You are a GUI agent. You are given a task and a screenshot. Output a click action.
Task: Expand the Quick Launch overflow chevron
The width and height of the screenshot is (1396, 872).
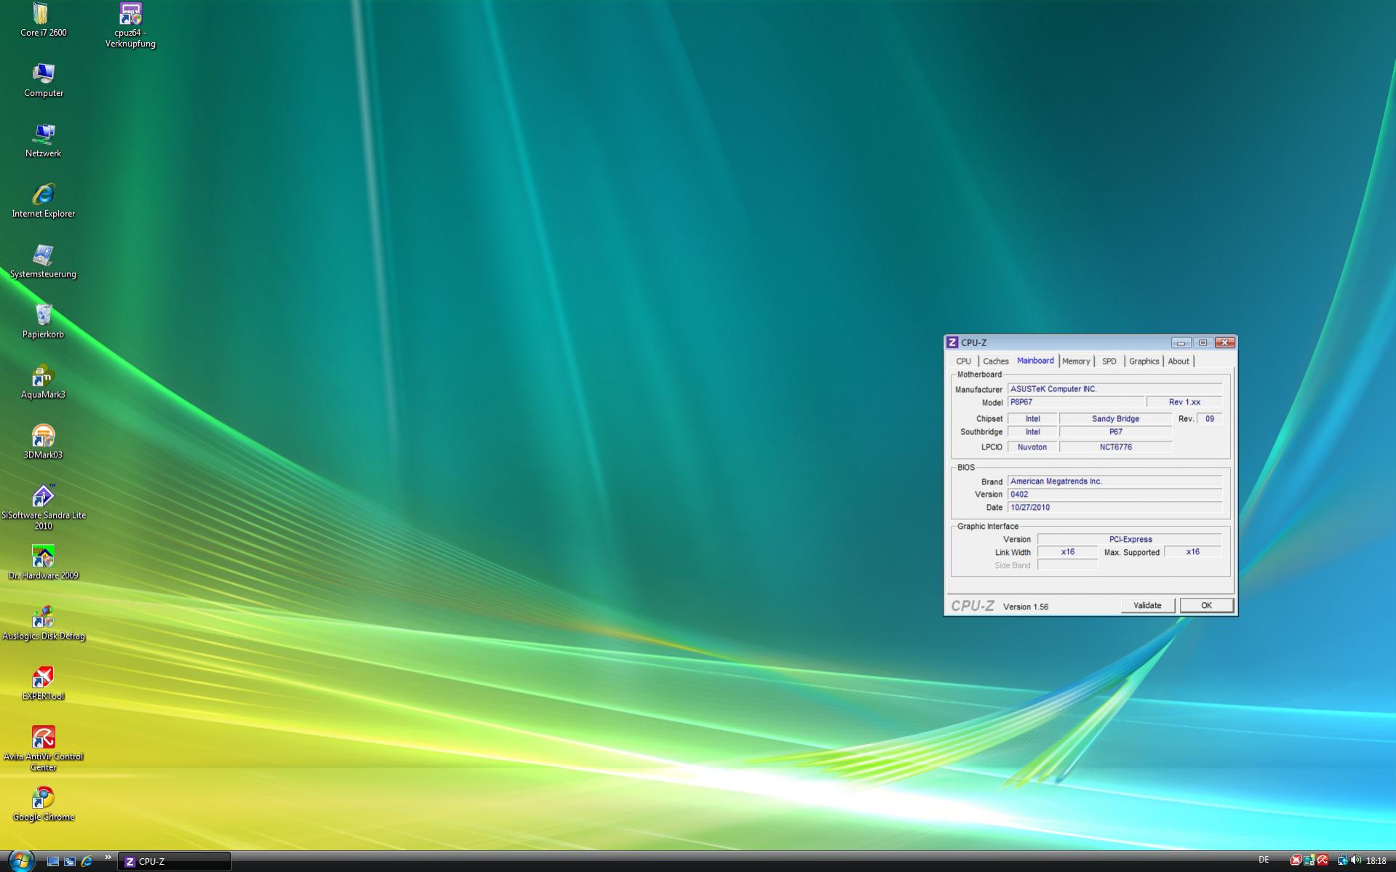point(108,857)
